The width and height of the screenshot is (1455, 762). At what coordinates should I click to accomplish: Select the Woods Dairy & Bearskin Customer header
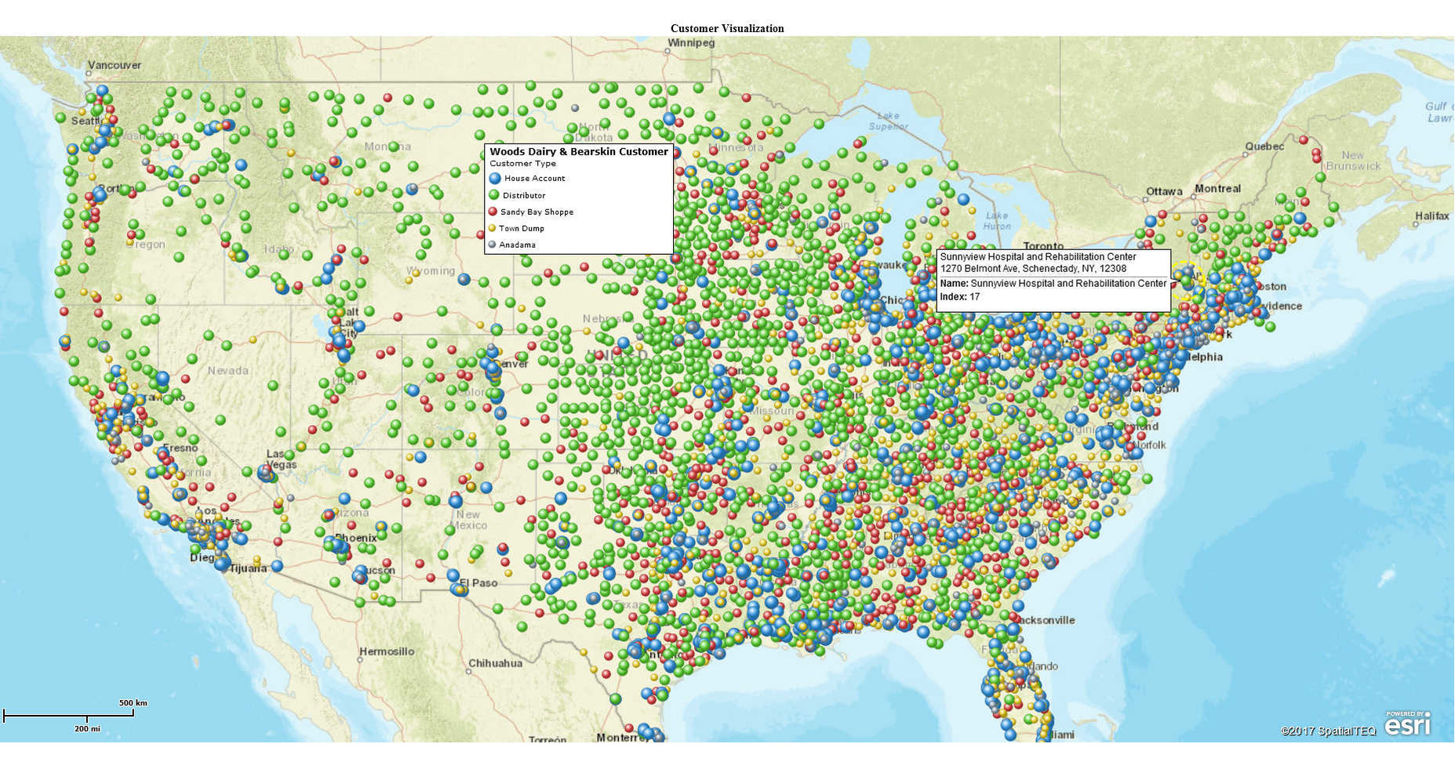(x=579, y=151)
